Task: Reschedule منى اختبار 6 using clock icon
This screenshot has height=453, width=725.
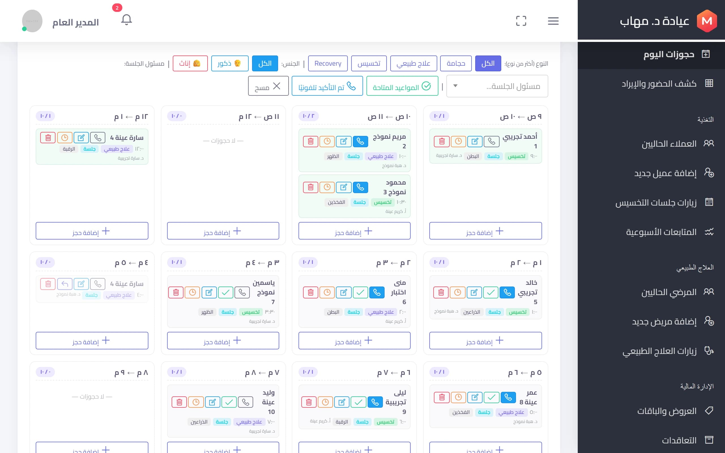Action: [x=327, y=292]
